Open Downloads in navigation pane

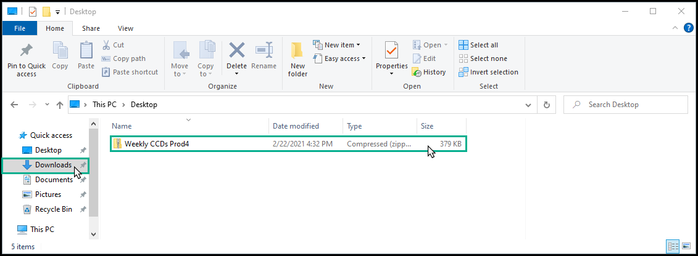(45, 165)
